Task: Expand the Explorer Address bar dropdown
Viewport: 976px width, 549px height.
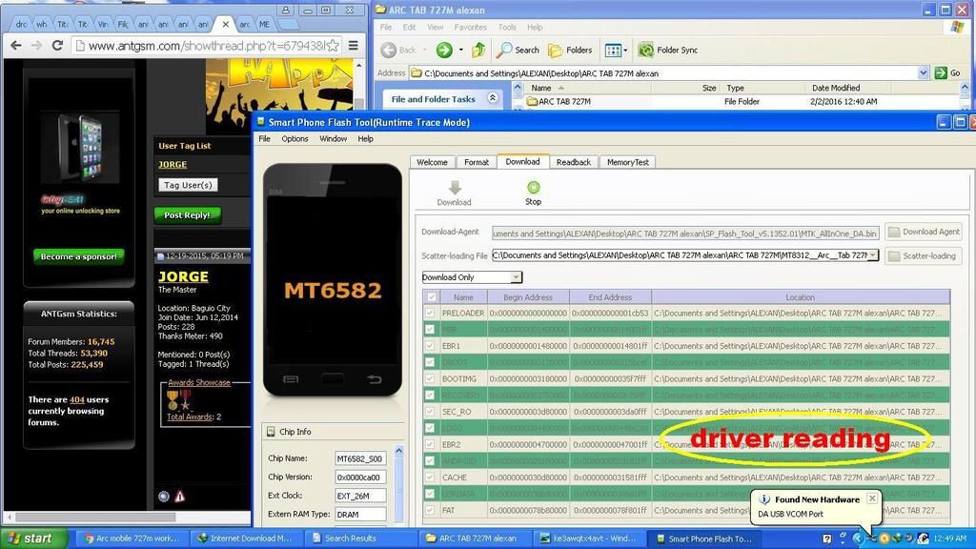Action: pos(923,72)
